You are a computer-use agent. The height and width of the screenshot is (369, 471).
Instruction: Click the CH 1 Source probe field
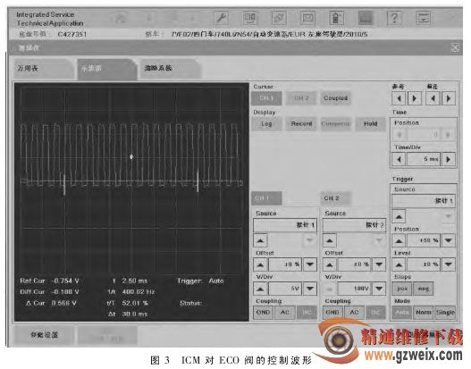(x=285, y=225)
